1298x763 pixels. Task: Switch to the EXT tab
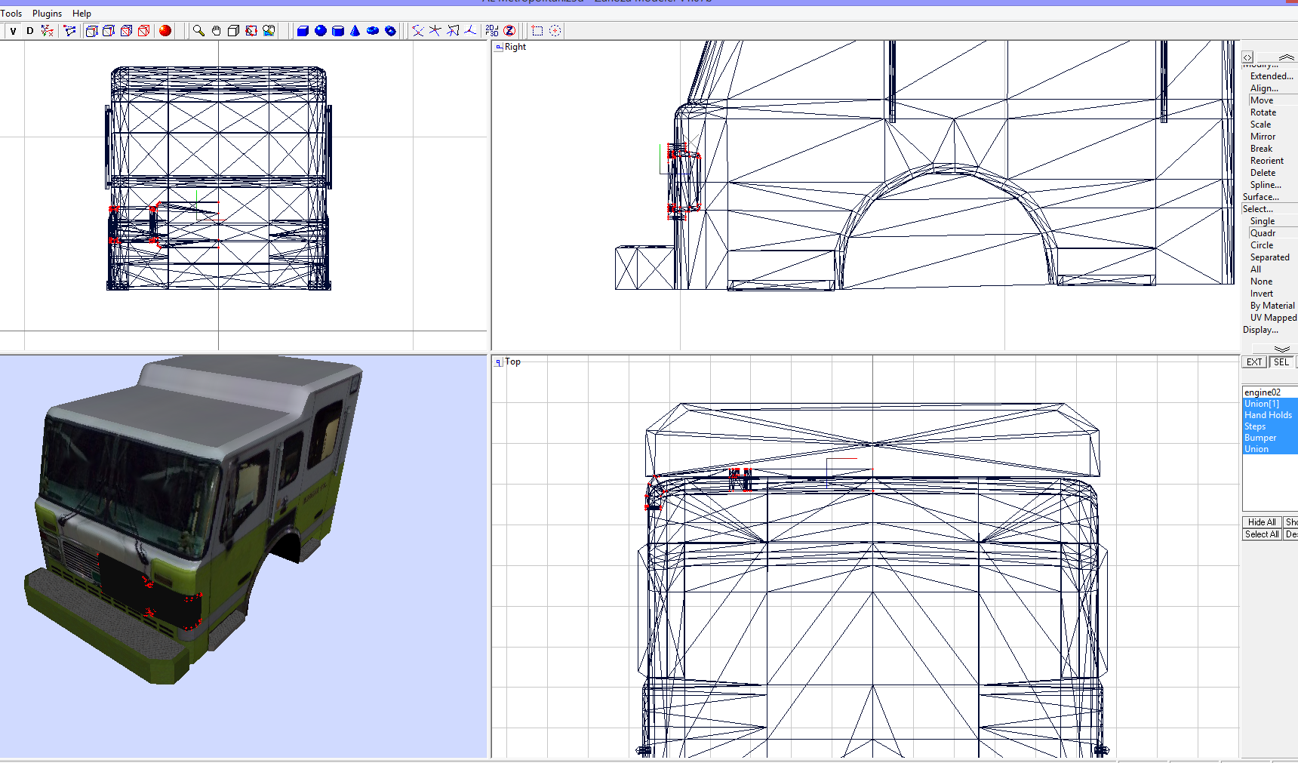(x=1253, y=362)
